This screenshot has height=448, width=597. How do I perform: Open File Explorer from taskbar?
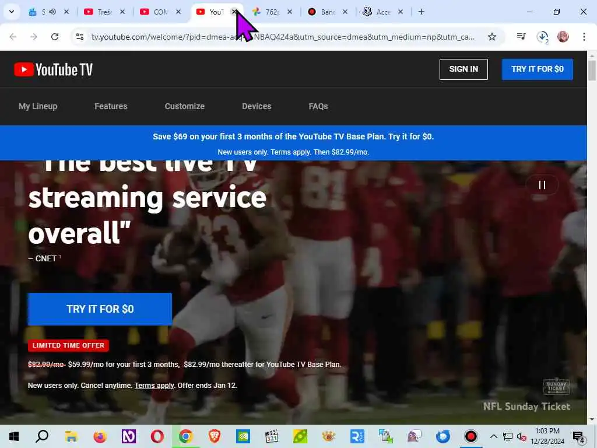tap(71, 436)
